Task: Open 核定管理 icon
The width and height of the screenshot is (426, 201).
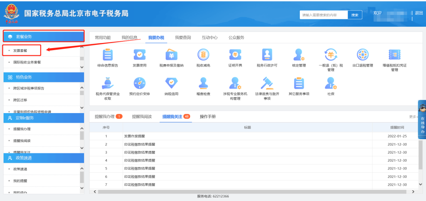Action: click(299, 55)
